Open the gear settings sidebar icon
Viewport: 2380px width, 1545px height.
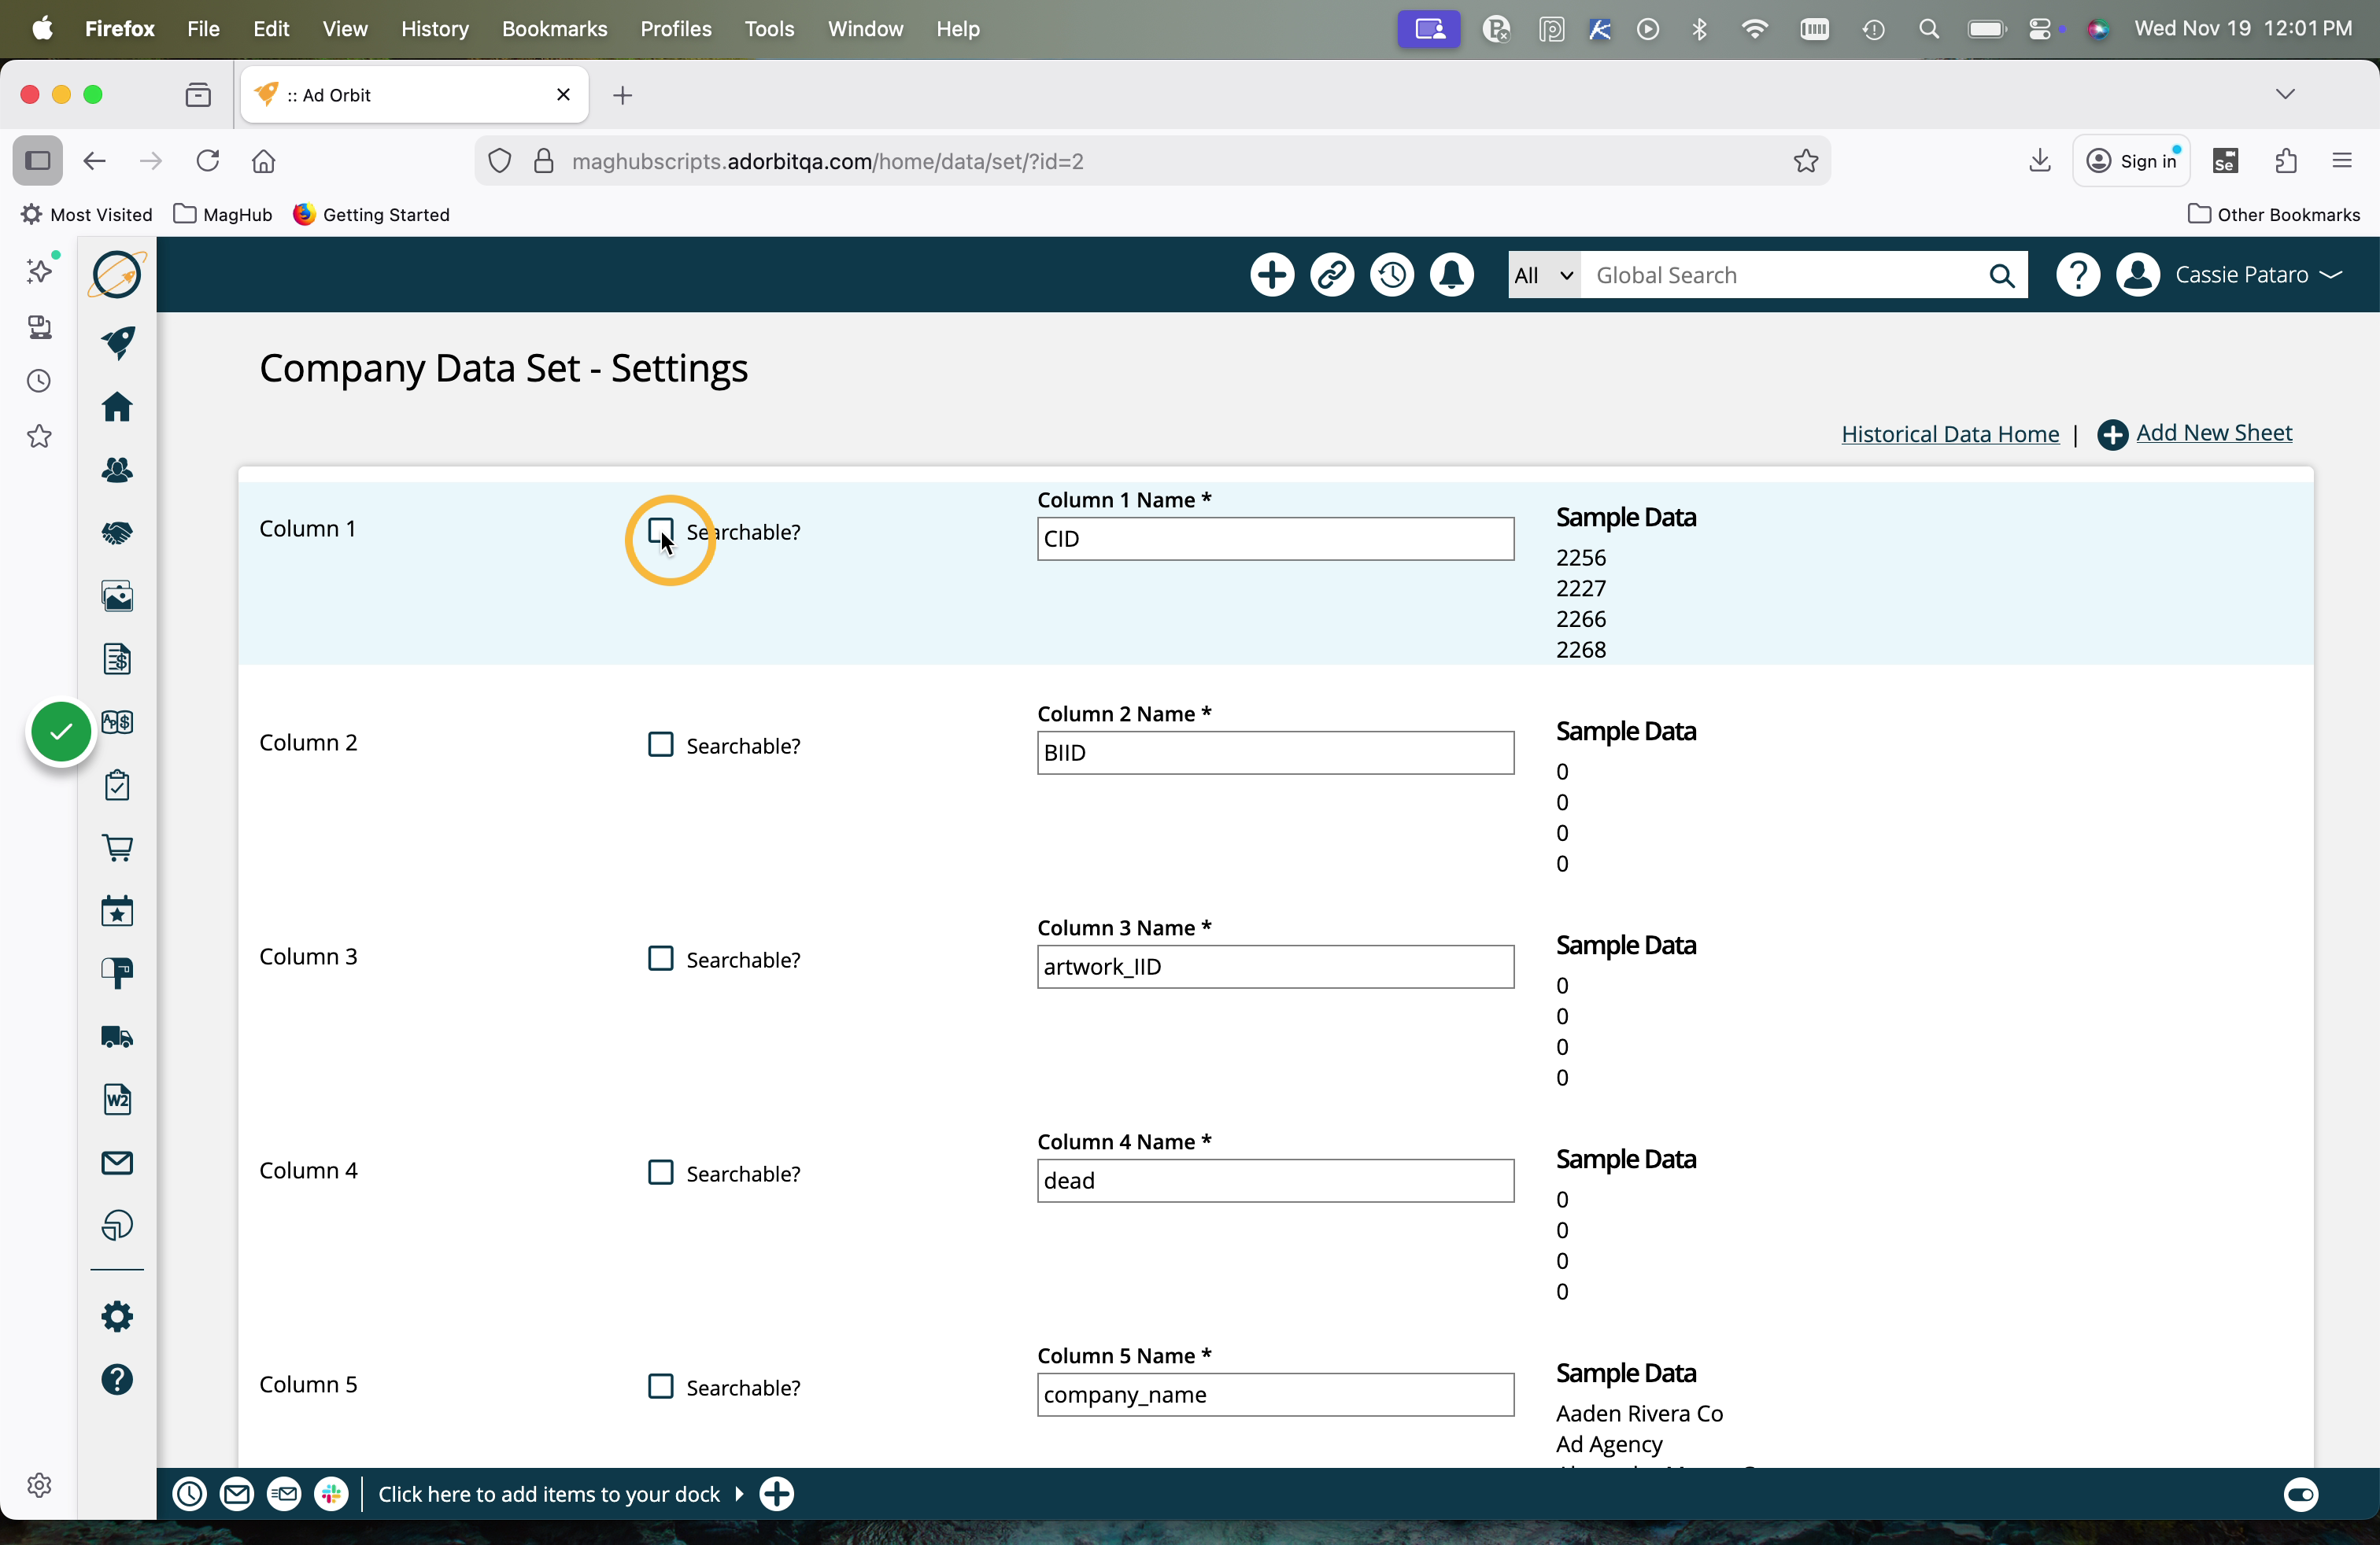pos(117,1316)
